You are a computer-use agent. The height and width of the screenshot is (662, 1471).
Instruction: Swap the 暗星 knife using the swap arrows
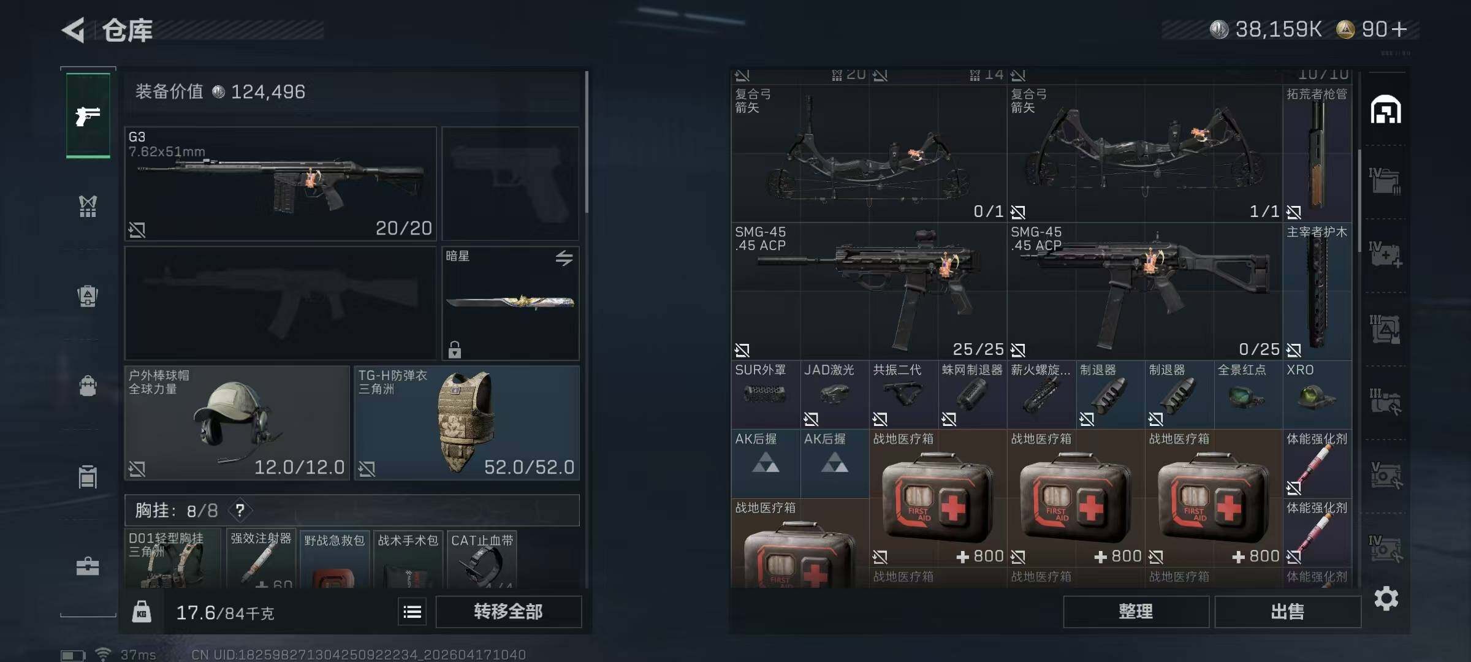[564, 258]
